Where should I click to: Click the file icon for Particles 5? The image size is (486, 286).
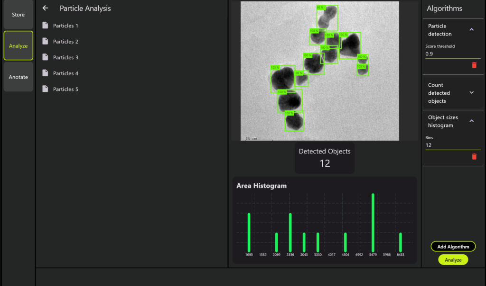pos(46,89)
